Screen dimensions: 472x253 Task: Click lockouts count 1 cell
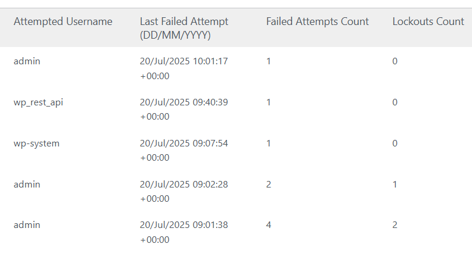click(395, 184)
